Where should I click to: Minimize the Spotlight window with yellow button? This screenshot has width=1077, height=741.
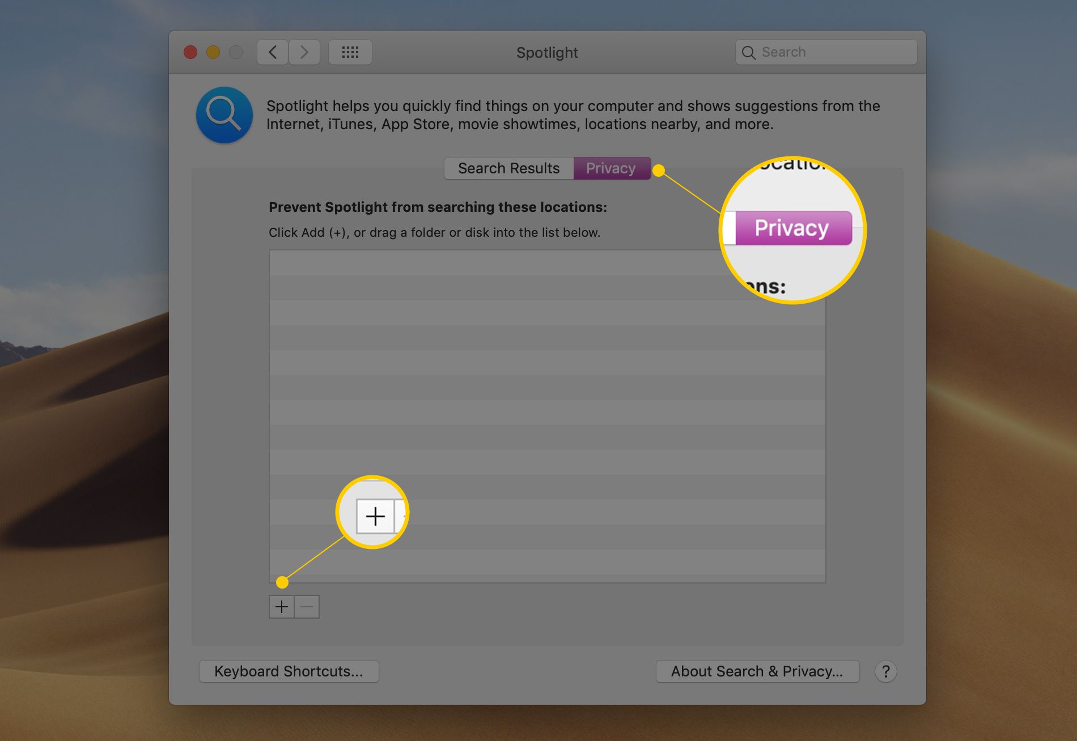point(213,52)
